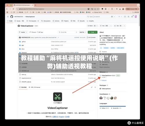The width and height of the screenshot is (145, 126).
Task: Open a new browser tab with plus button
Action: pos(36,5)
